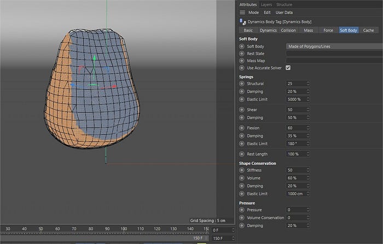Click the Mass Map link field
Viewport: 383px width, 244px height.
[x=334, y=61]
